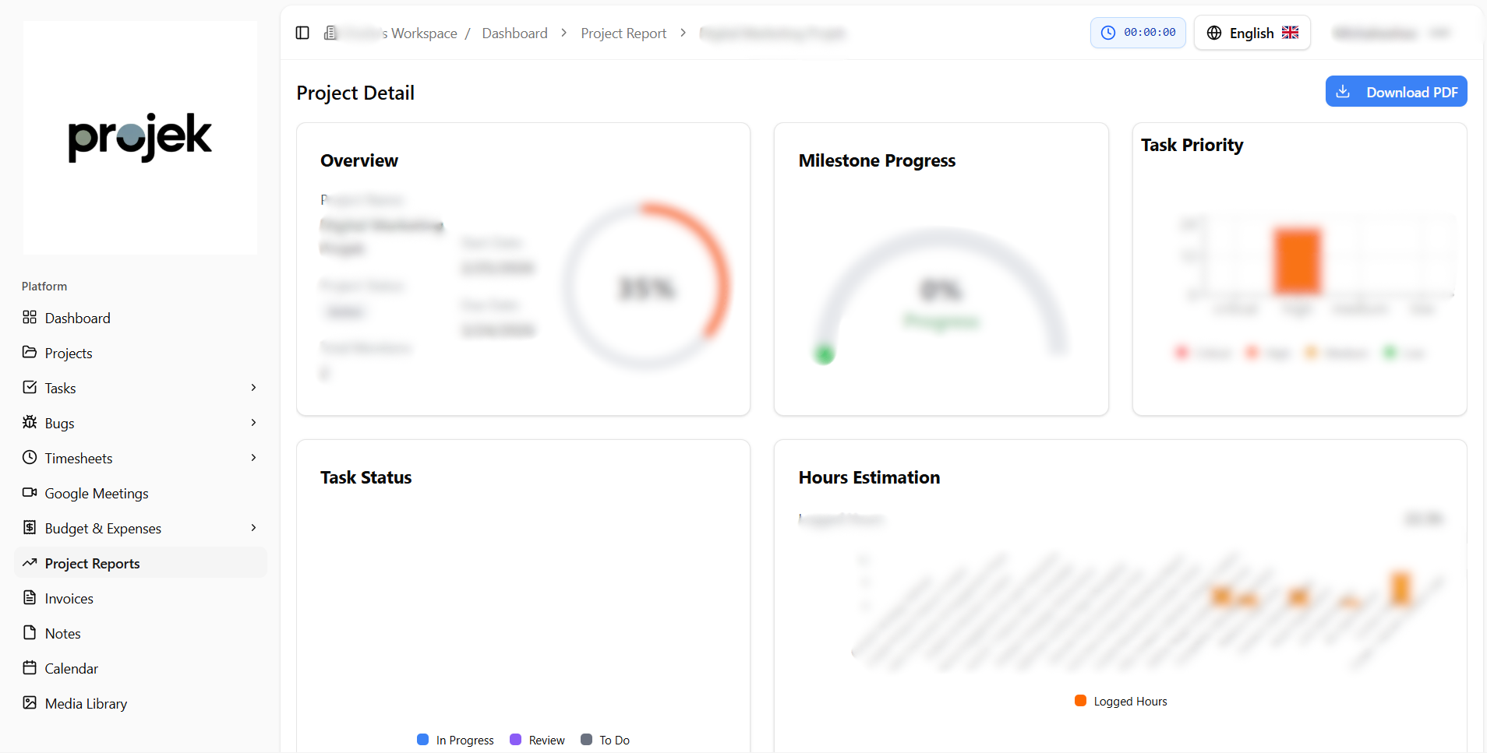Viewport: 1487px width, 753px height.
Task: Toggle the sidebar collapse icon
Action: (302, 33)
